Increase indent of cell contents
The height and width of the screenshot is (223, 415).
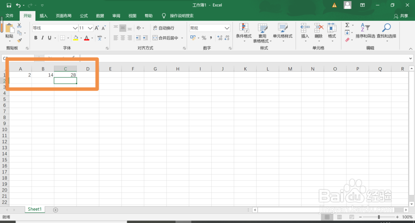(x=145, y=38)
